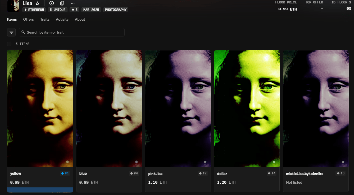The image size is (354, 195).
Task: Click the "1.20 ETH" price on dollar
Action: pyautogui.click(x=226, y=182)
